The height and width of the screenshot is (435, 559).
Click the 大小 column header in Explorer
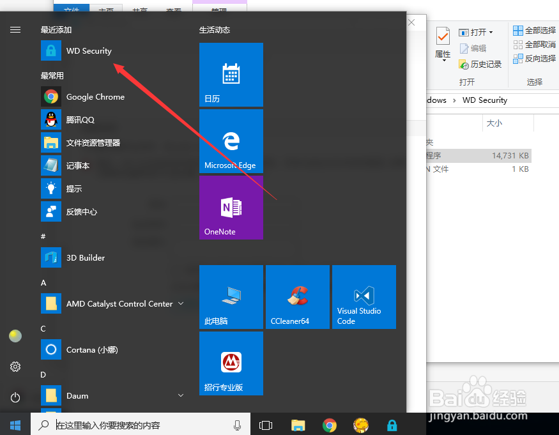(x=508, y=123)
